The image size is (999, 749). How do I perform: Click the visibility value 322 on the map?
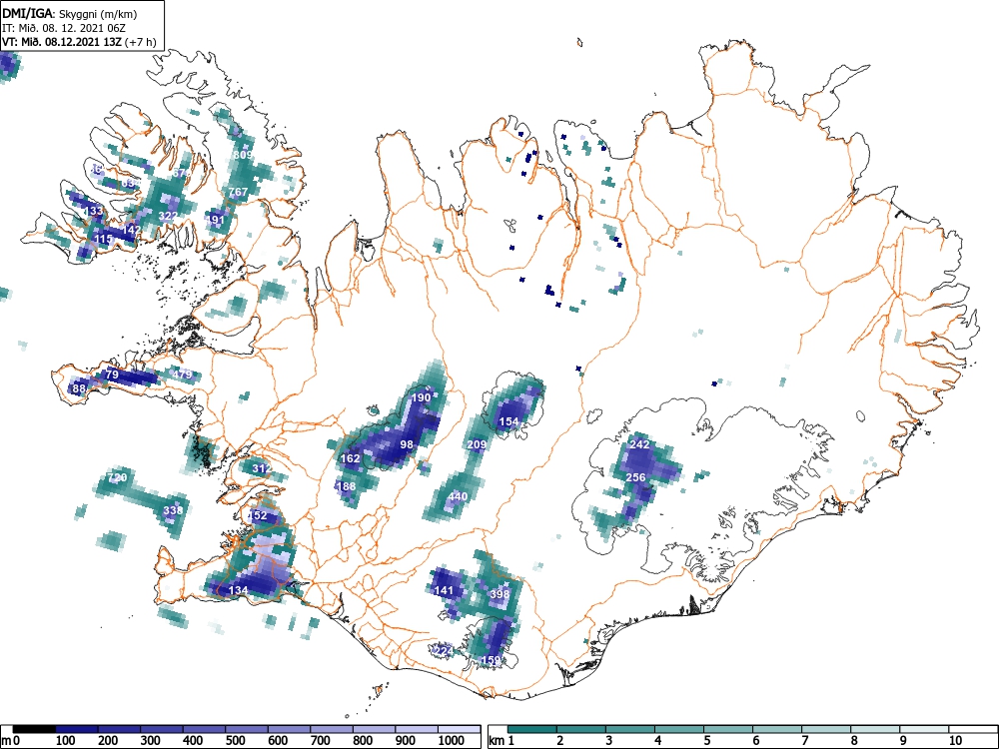coord(168,216)
